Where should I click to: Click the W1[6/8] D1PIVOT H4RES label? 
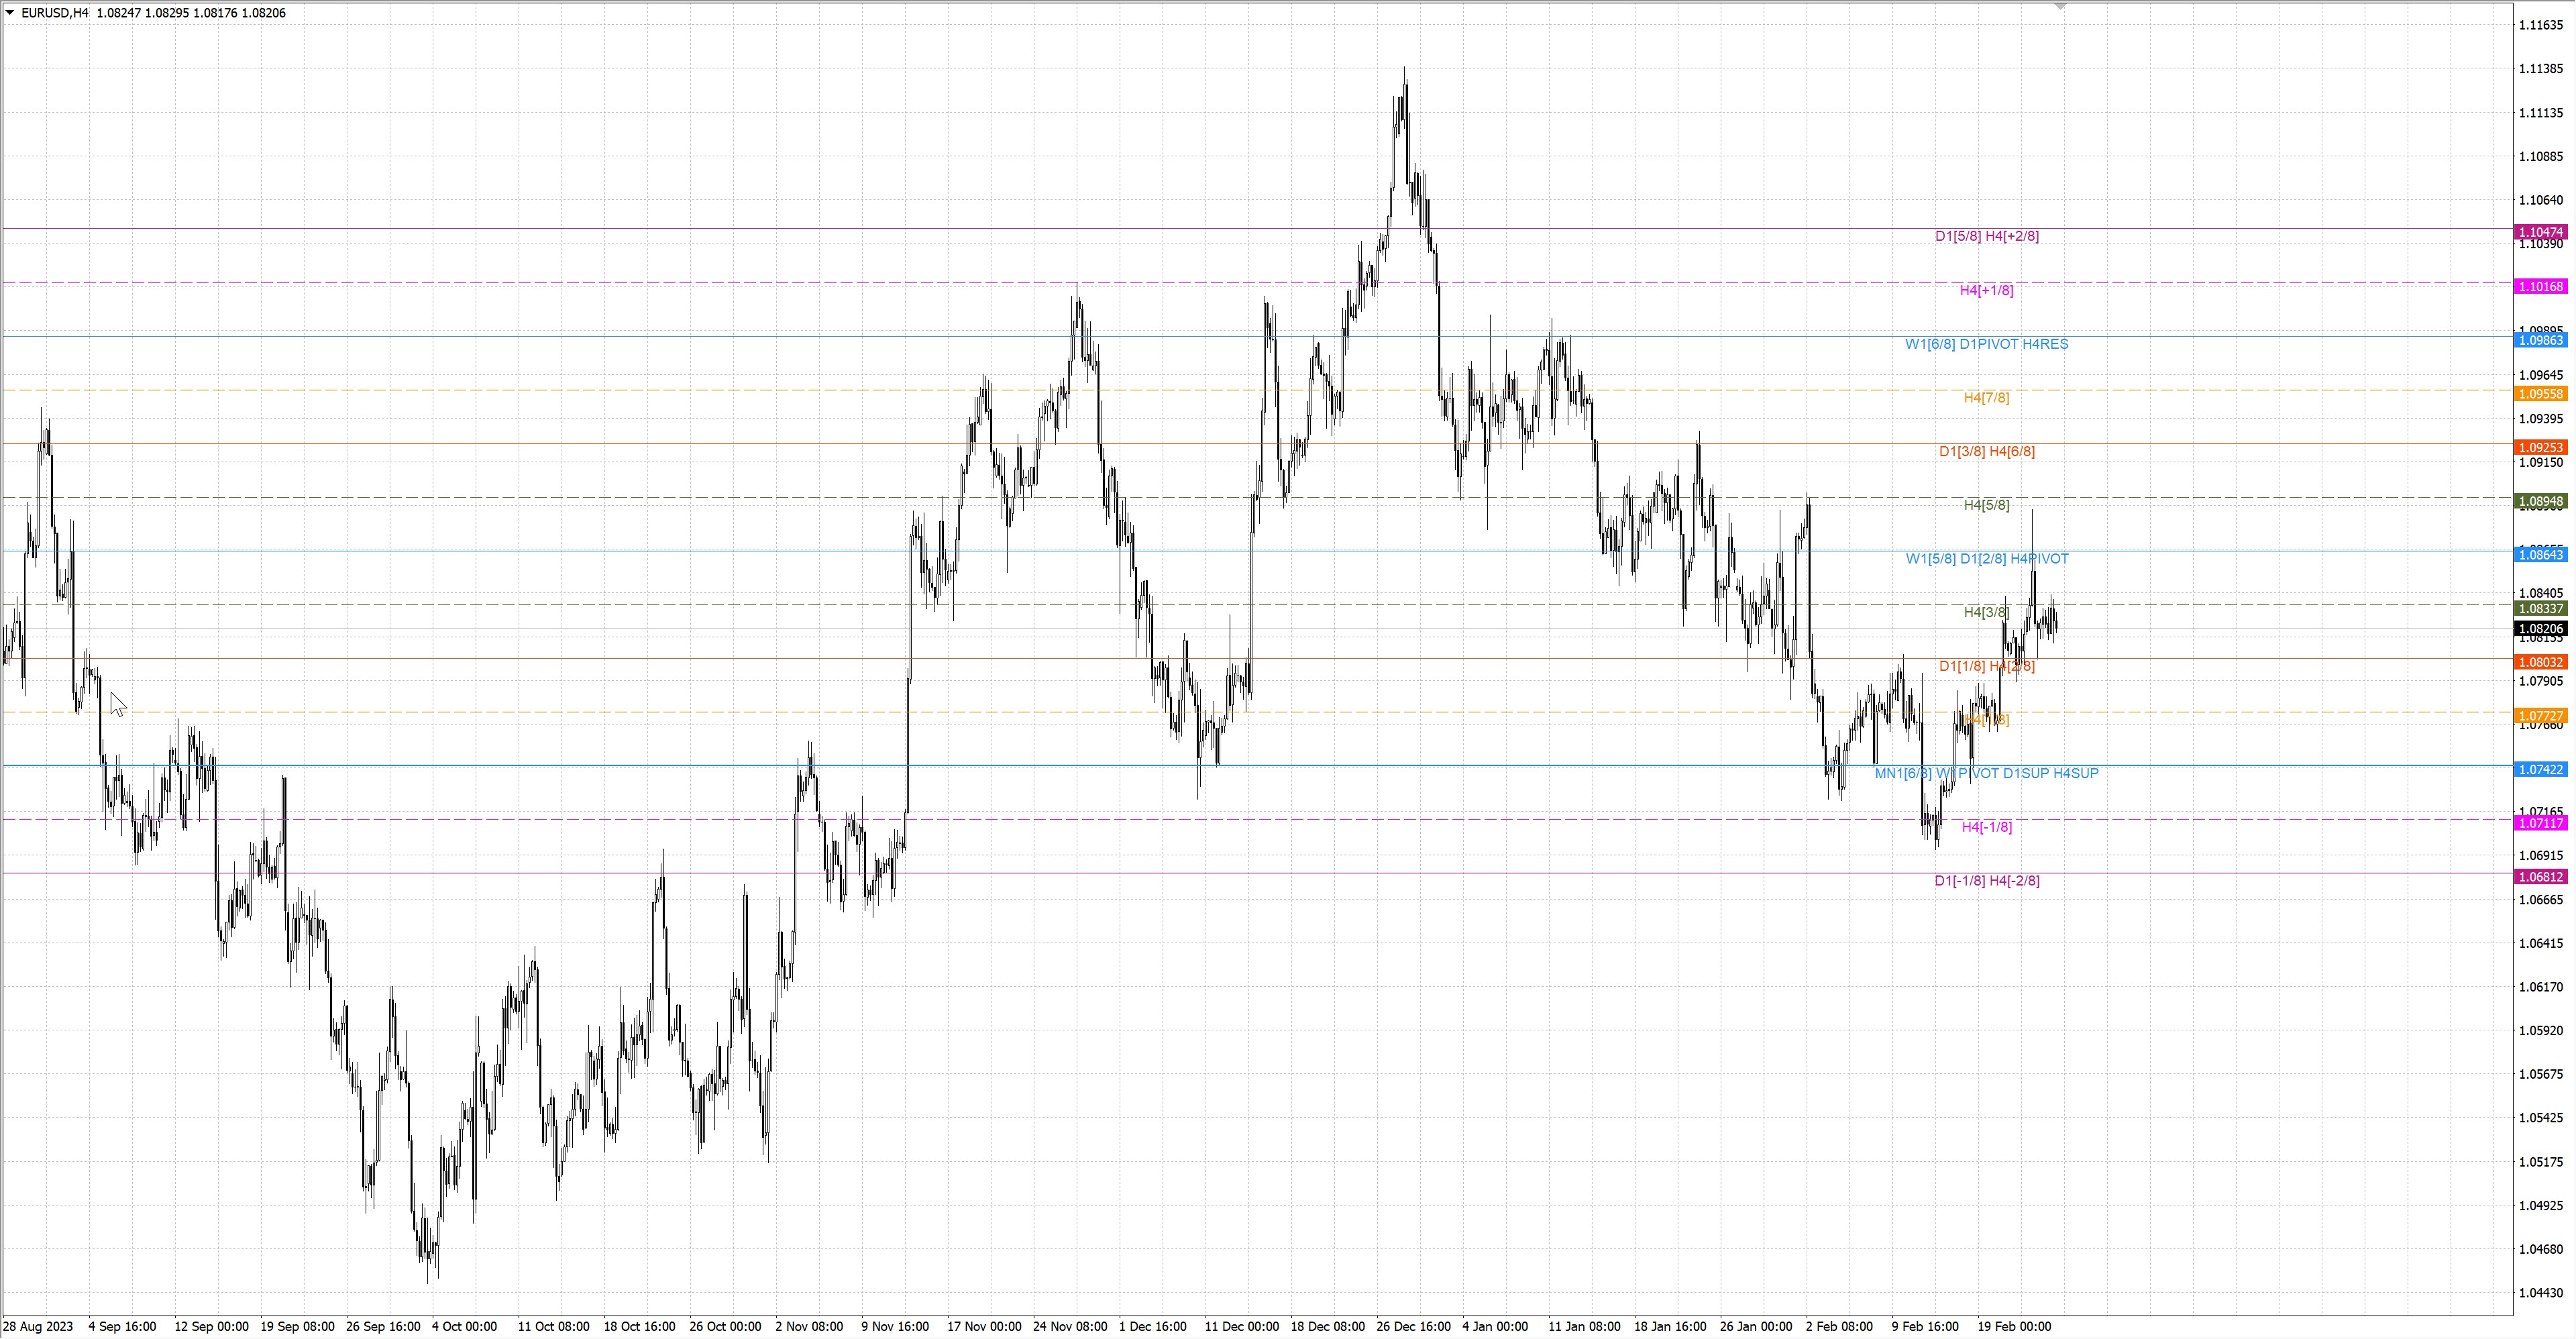[1986, 344]
